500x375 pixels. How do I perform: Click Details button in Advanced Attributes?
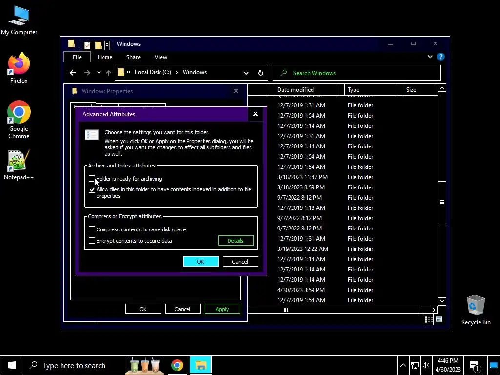(236, 241)
